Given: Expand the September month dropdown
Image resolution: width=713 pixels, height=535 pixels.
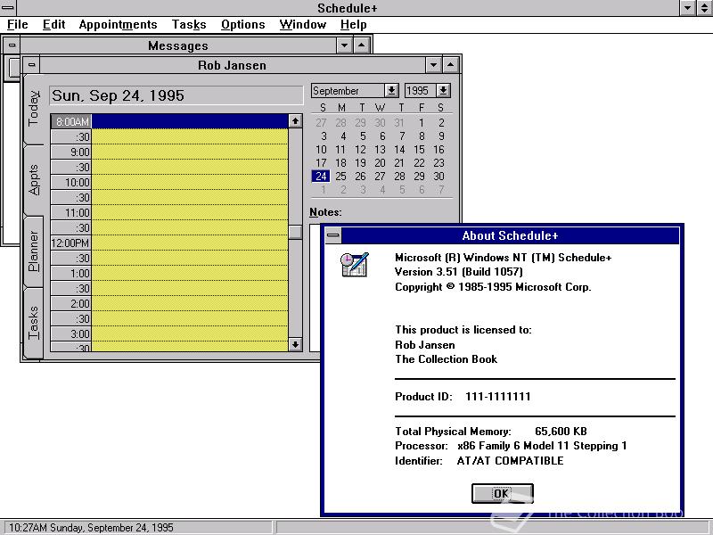Looking at the screenshot, I should tap(391, 91).
